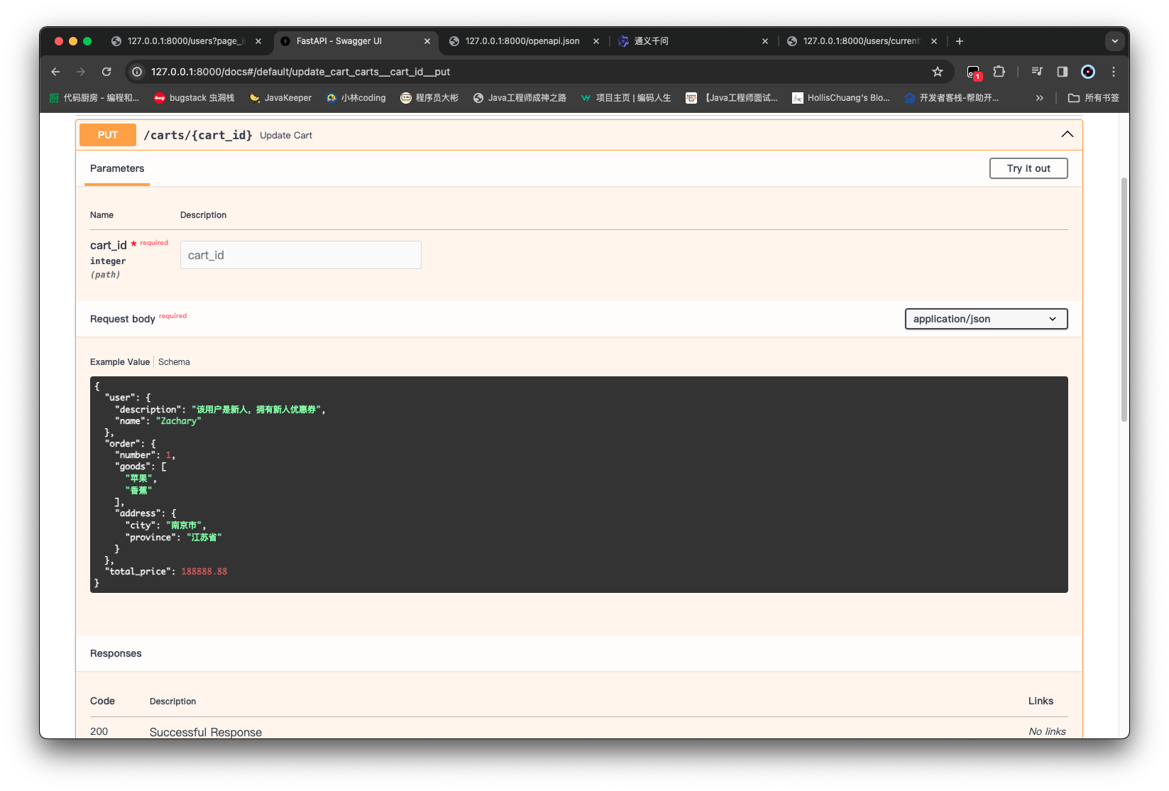1169x791 pixels.
Task: Open 所有书签 bookmarks folder
Action: point(1094,98)
